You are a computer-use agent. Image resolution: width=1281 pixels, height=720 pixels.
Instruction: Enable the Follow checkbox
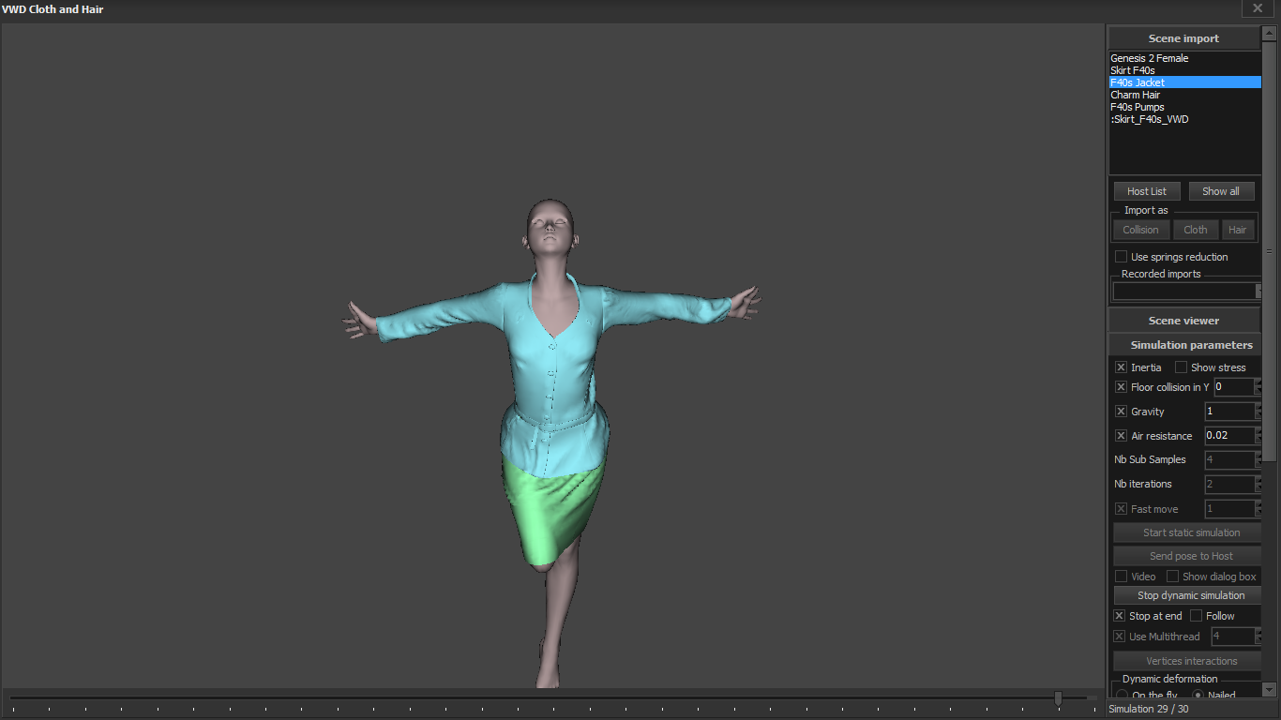tap(1196, 616)
